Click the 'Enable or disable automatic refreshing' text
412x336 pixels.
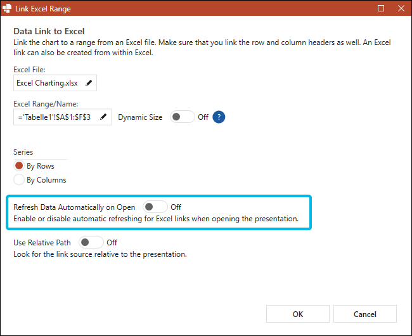(156, 219)
